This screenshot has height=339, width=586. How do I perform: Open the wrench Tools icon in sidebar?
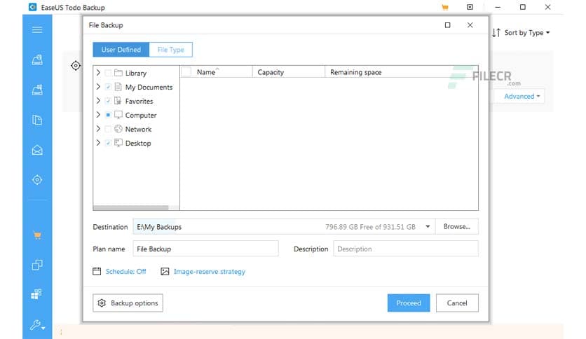click(38, 325)
